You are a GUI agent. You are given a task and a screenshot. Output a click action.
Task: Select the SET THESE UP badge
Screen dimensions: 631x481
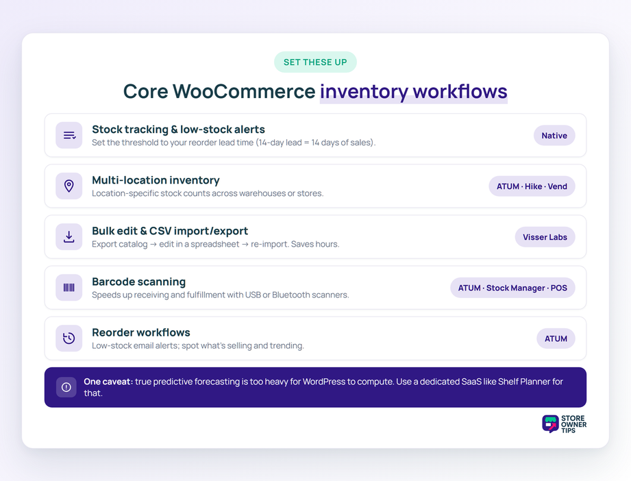coord(315,62)
